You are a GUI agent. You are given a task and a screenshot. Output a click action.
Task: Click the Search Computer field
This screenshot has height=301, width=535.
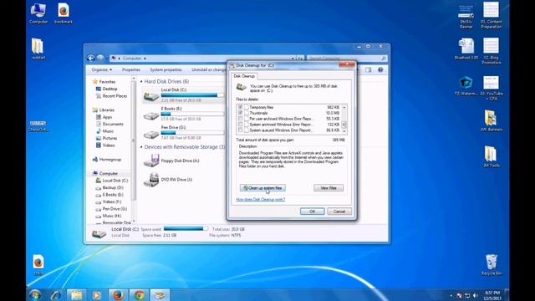(x=347, y=59)
